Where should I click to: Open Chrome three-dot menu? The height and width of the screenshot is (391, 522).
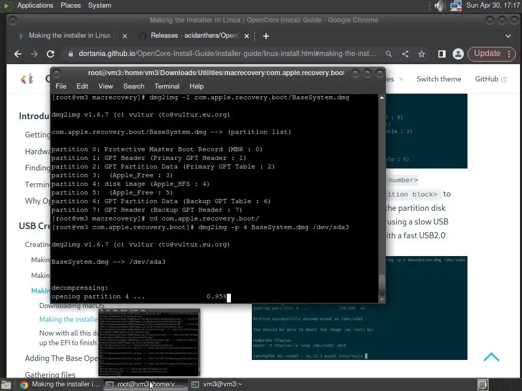[509, 54]
